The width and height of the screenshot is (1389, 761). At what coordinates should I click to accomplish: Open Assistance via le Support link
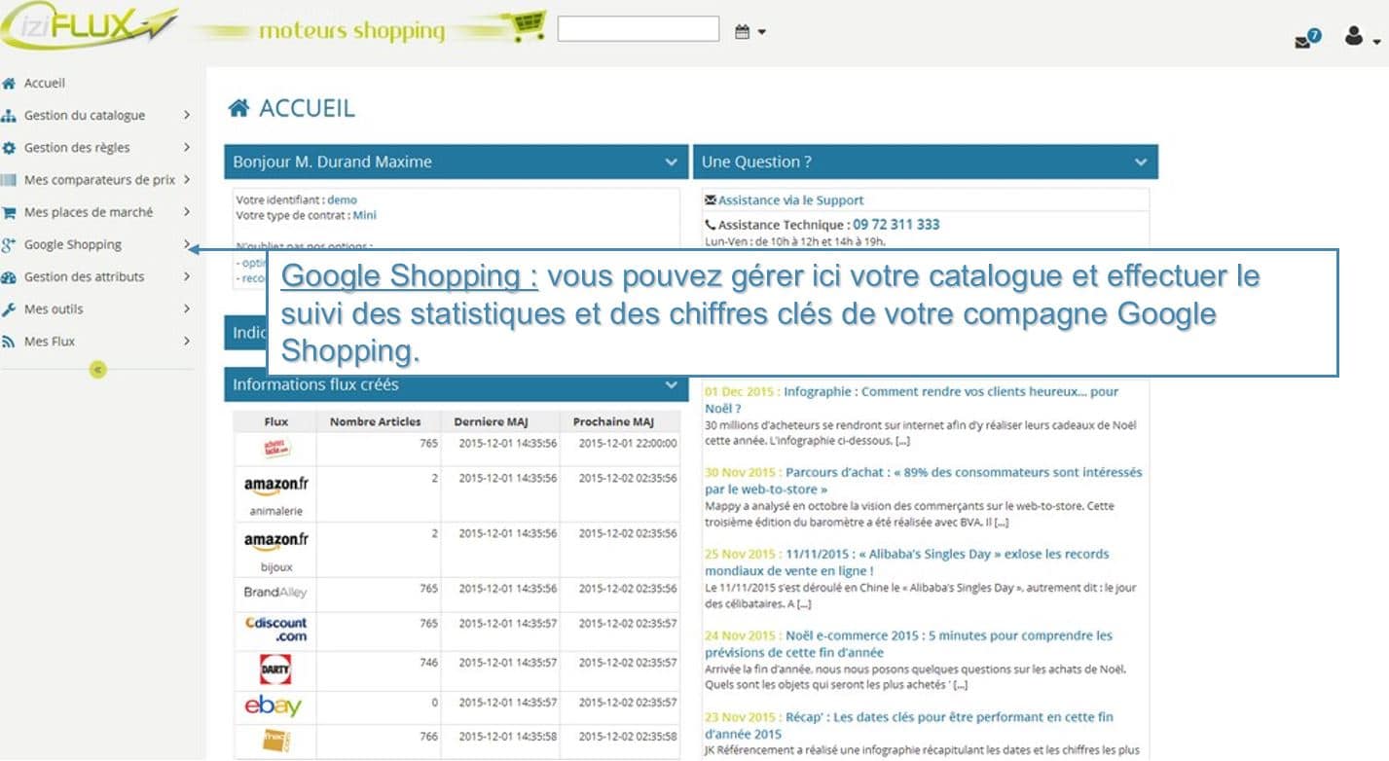pyautogui.click(x=790, y=200)
